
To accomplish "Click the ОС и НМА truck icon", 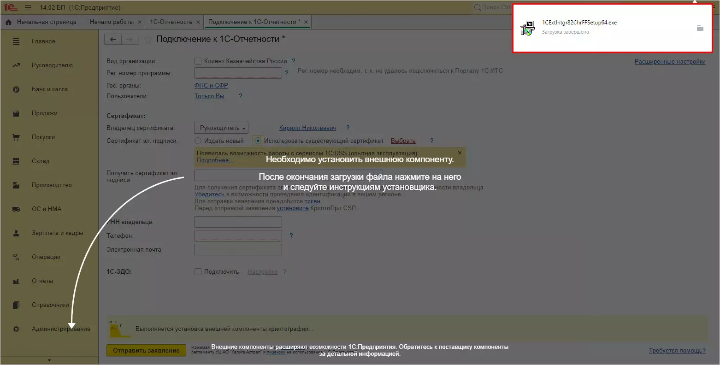I will pos(16,209).
